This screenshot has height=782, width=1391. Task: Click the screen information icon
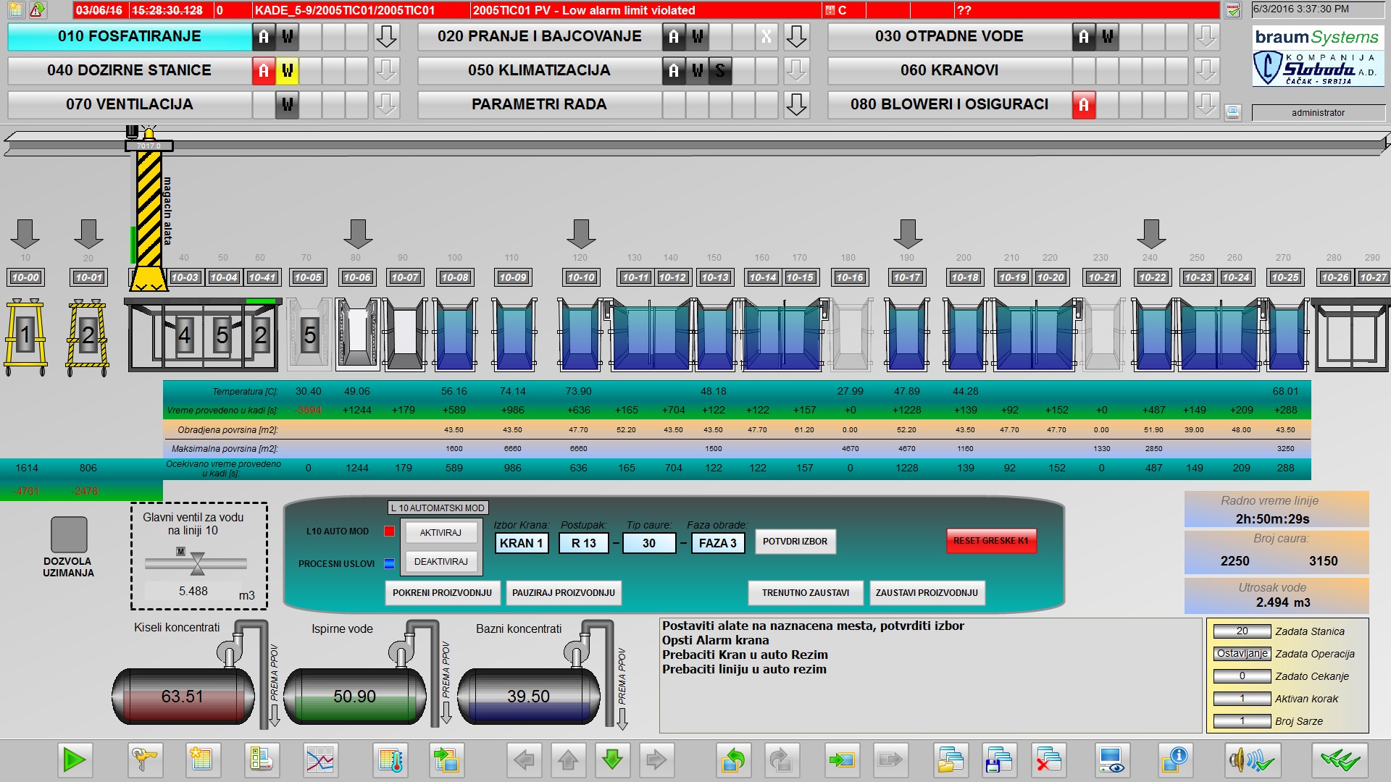1174,760
